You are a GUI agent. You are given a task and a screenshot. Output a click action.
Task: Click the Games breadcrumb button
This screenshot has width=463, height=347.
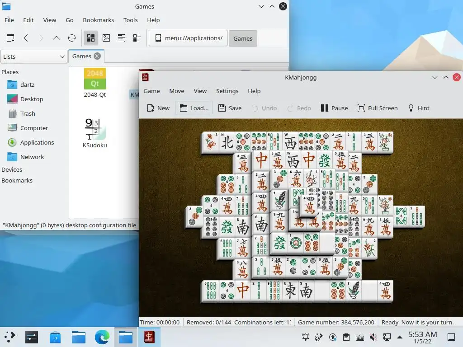(x=243, y=38)
